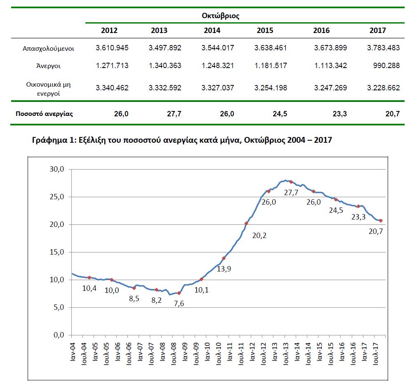
Task: Click employed value 3.638.461
Action: (271, 48)
